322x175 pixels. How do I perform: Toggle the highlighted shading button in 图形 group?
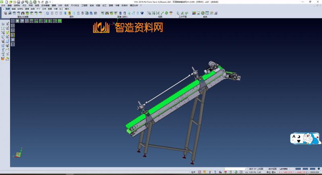69,13
